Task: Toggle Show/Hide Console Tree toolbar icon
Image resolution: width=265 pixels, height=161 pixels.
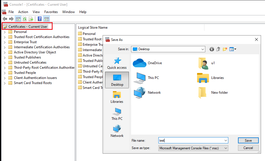Action: coord(18,19)
